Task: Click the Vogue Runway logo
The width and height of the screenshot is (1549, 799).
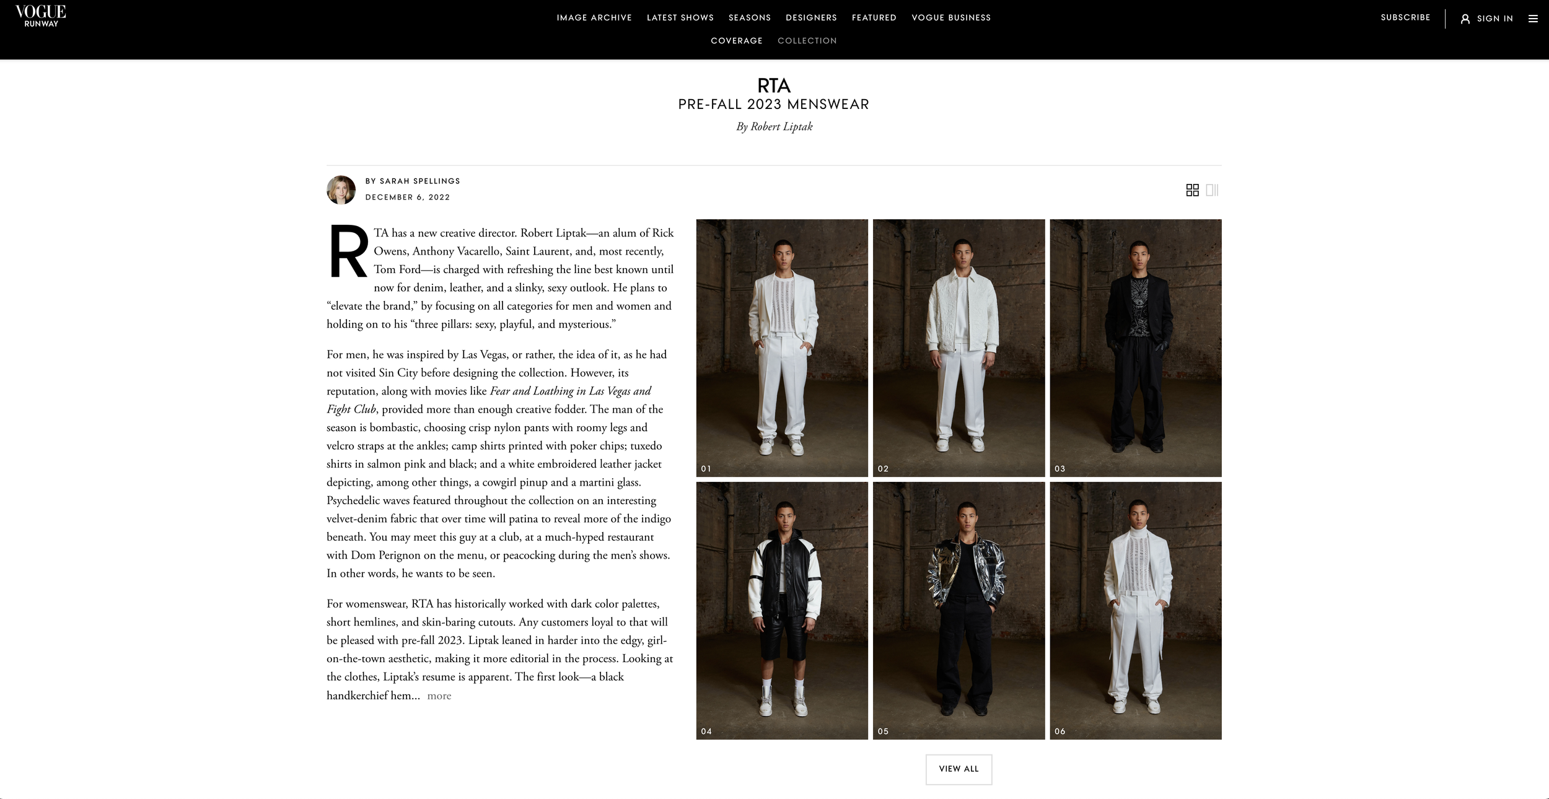Action: [x=41, y=16]
